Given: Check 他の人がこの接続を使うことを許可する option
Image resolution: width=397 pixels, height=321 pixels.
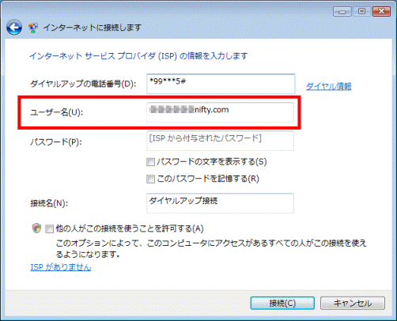Looking at the screenshot, I should pos(49,228).
